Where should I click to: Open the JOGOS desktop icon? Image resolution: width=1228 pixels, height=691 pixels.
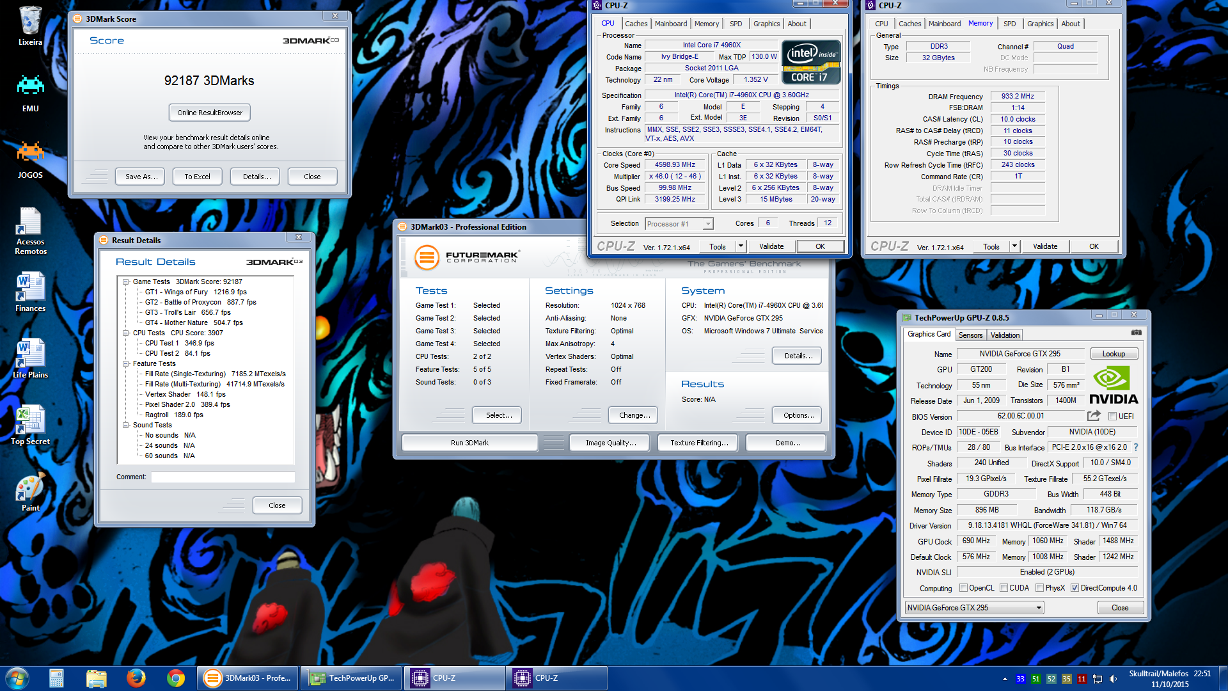(x=30, y=159)
